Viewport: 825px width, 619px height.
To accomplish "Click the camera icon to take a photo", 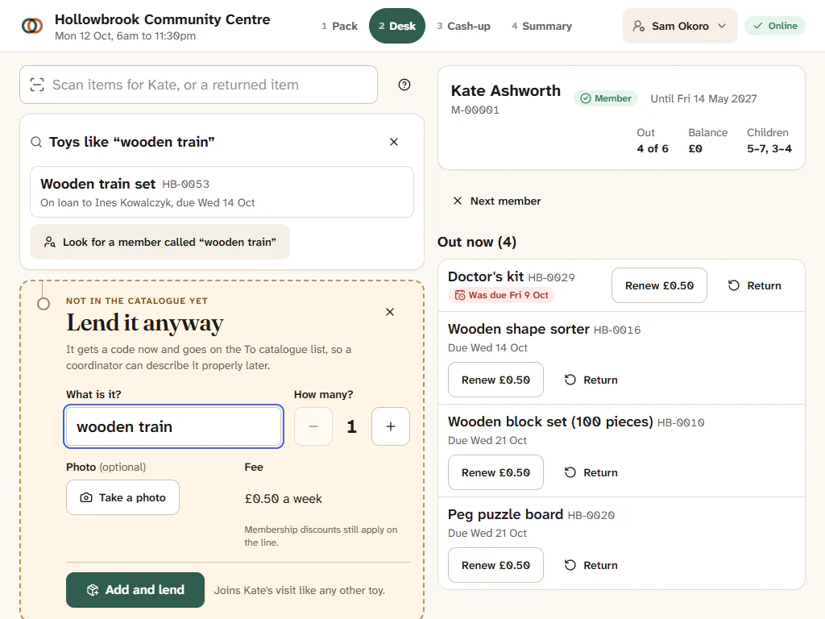I will pyautogui.click(x=85, y=497).
